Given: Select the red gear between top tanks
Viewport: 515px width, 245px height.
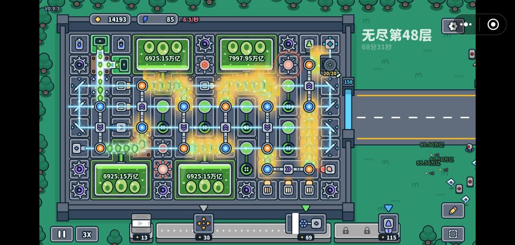Looking at the screenshot, I should (x=205, y=65).
